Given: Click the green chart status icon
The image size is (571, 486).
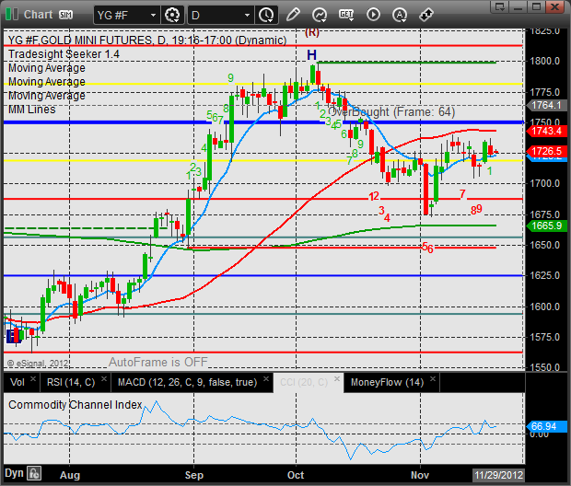Looking at the screenshot, I should click(12, 15).
